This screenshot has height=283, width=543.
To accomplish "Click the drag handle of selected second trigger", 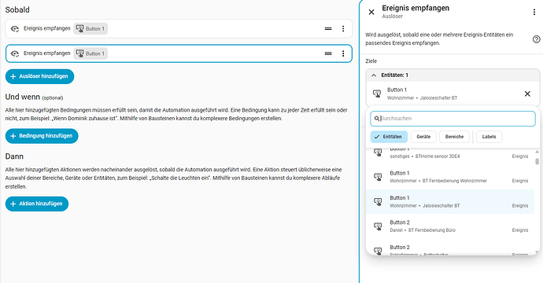I will (328, 53).
